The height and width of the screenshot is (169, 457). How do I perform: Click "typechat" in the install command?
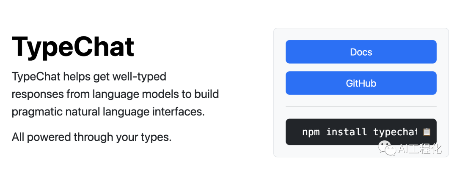pyautogui.click(x=395, y=132)
